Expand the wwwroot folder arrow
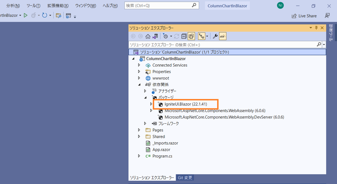337x184 pixels. coord(139,78)
